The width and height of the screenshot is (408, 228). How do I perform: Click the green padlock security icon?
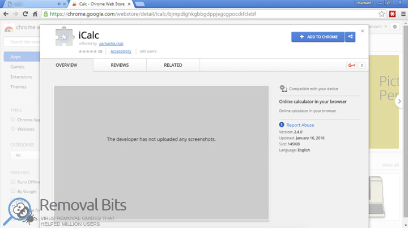[x=46, y=14]
